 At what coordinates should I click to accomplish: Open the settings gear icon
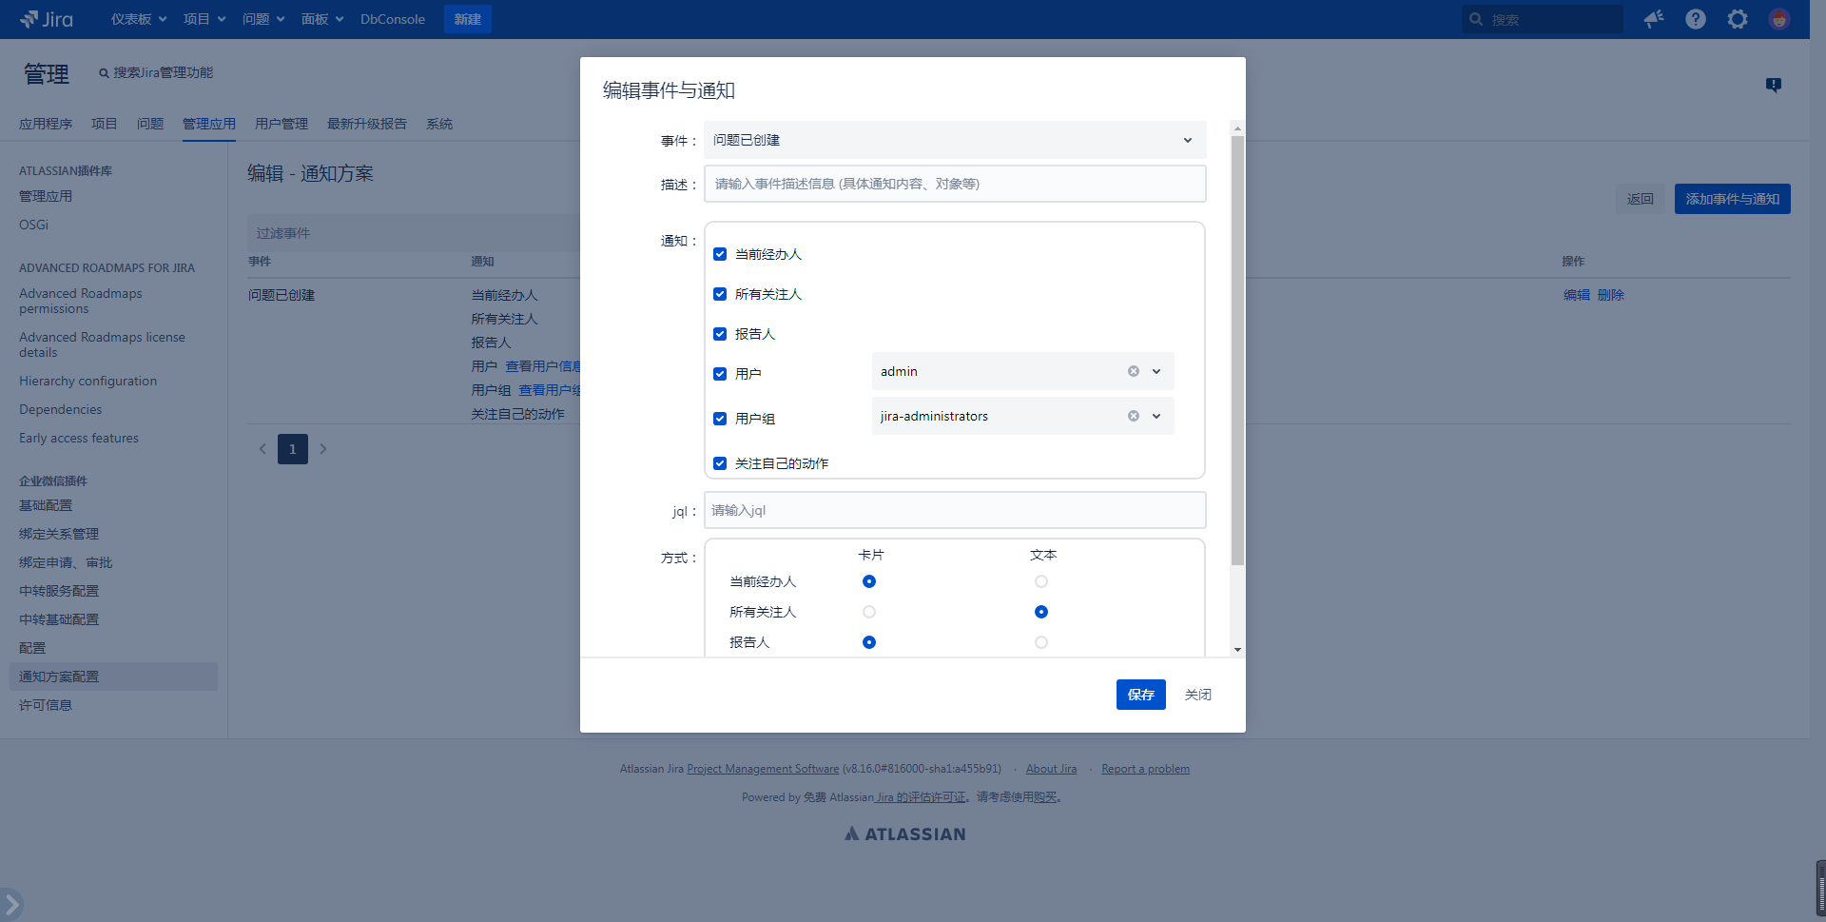1738,19
